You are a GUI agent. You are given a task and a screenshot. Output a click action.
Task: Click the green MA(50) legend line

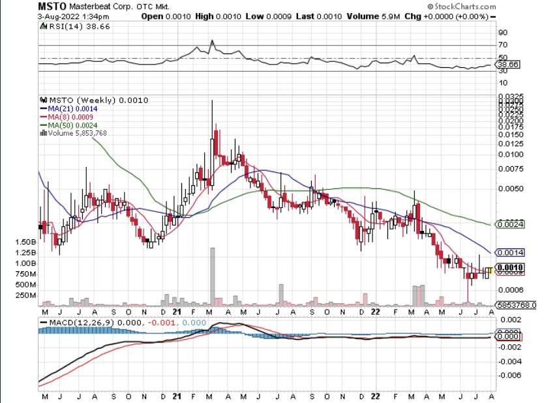point(44,125)
